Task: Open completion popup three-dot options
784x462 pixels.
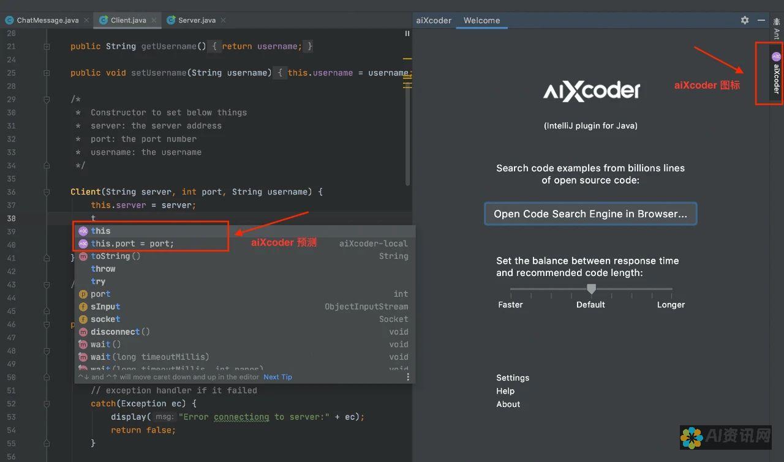Action: 409,377
